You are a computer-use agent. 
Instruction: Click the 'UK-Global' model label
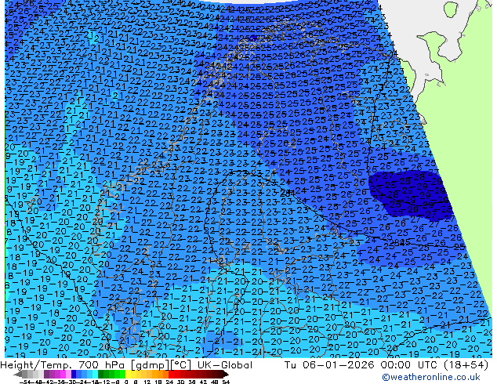coord(225,365)
